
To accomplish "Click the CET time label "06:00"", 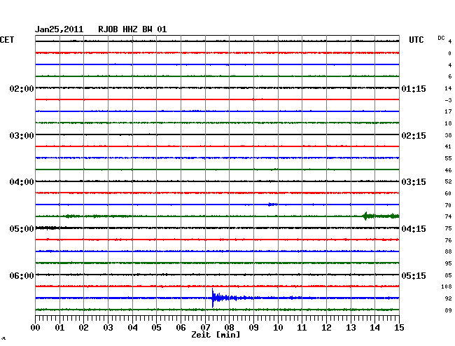I will (22, 275).
